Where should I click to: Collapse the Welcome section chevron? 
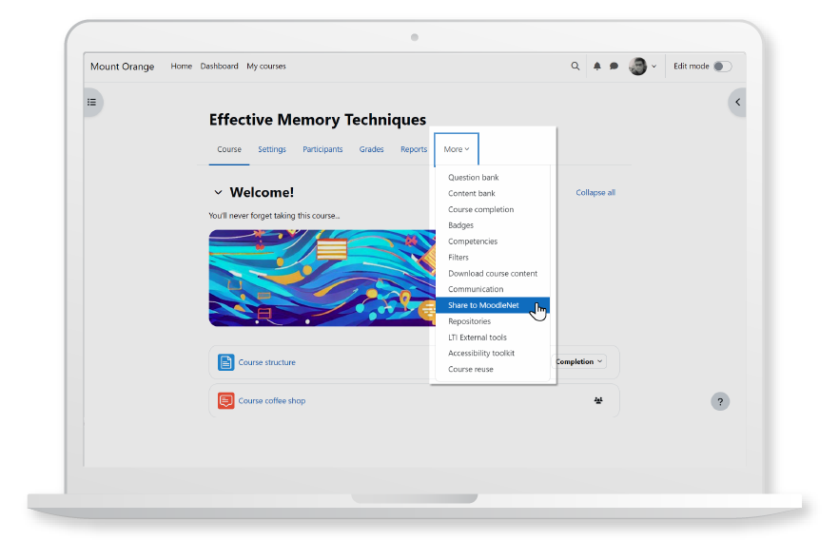point(218,192)
